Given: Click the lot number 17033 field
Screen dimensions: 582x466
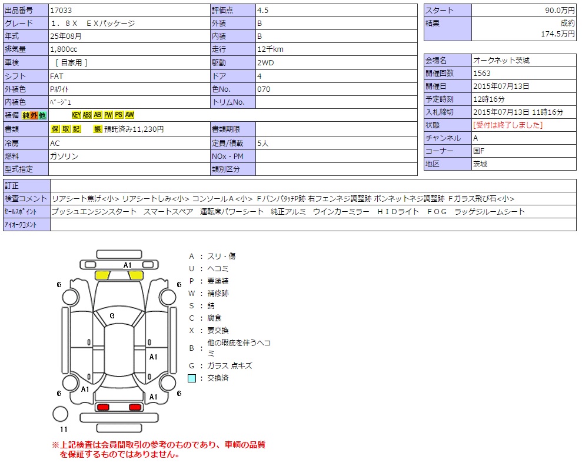Looking at the screenshot, I should tap(128, 11).
